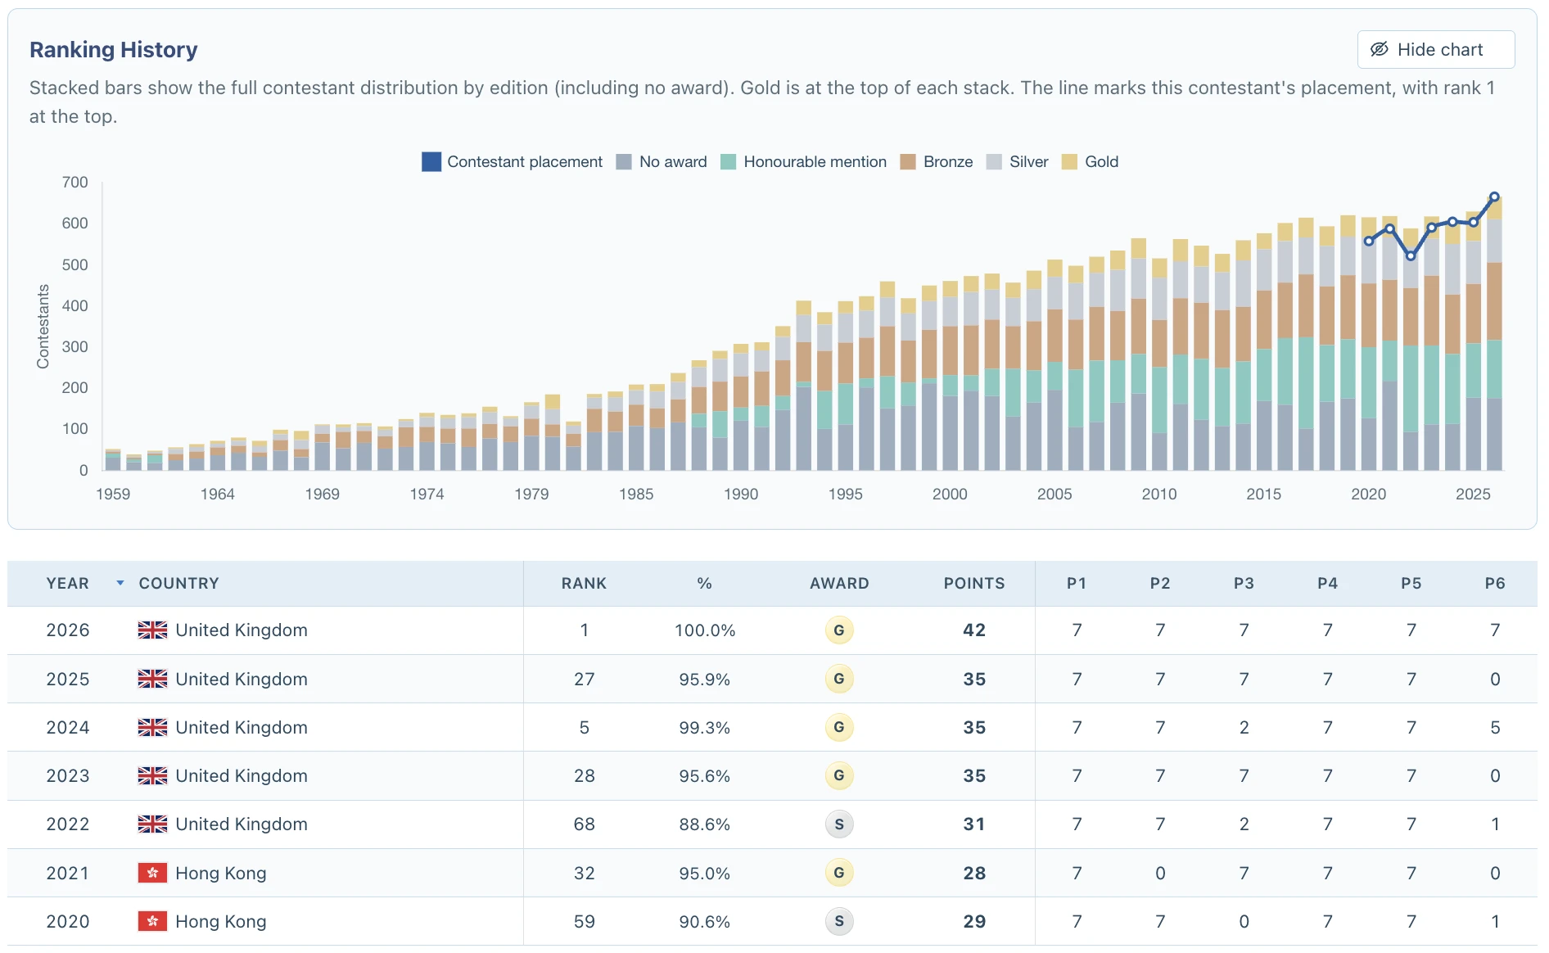Open United Kingdom link in the 2023 row
Screen dimensions: 1549x953
point(242,775)
